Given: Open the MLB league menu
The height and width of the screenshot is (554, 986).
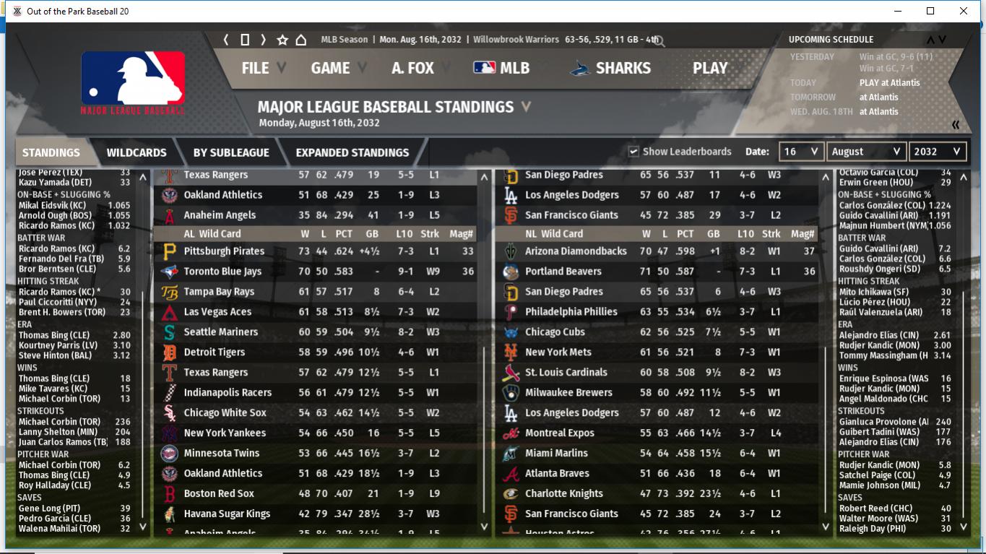Looking at the screenshot, I should pos(501,68).
